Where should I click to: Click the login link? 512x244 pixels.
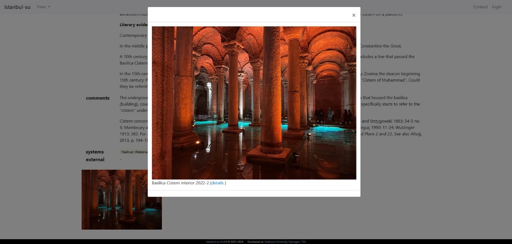[497, 7]
